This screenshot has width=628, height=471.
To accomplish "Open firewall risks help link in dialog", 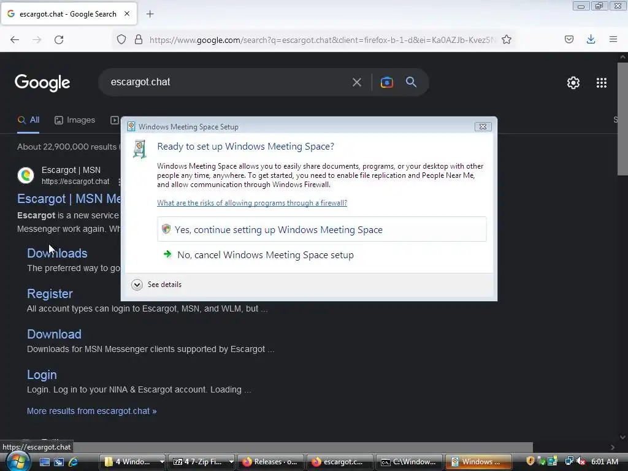I will (x=252, y=203).
